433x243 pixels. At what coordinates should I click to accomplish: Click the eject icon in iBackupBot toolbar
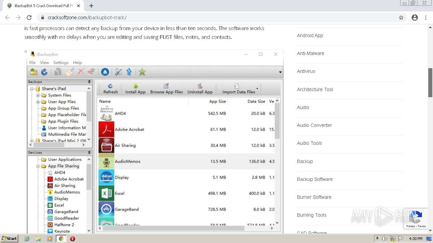[105, 72]
